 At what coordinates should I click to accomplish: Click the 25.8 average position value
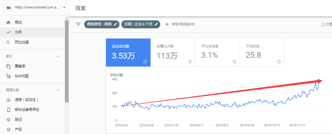(x=253, y=55)
